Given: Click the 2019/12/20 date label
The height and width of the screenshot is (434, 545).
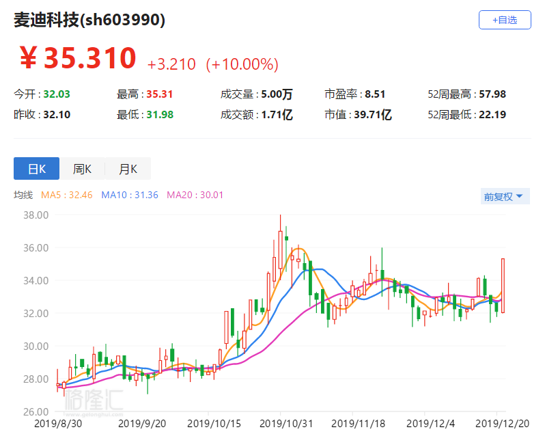Looking at the screenshot, I should (502, 424).
